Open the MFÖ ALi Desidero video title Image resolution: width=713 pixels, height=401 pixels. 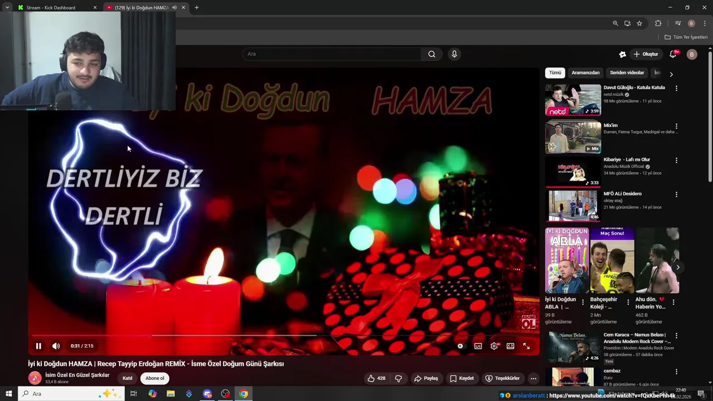(622, 194)
